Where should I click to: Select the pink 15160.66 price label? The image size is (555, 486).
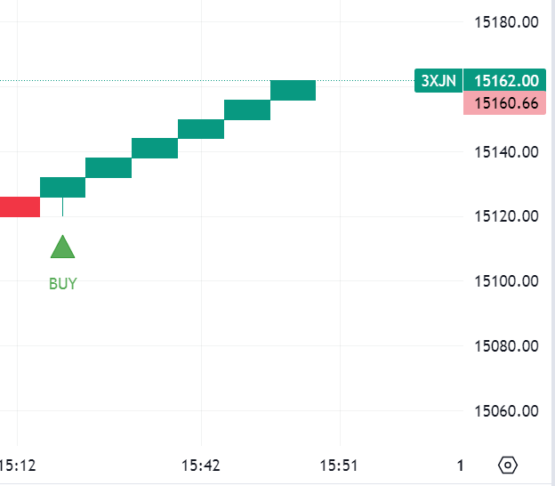tap(507, 103)
